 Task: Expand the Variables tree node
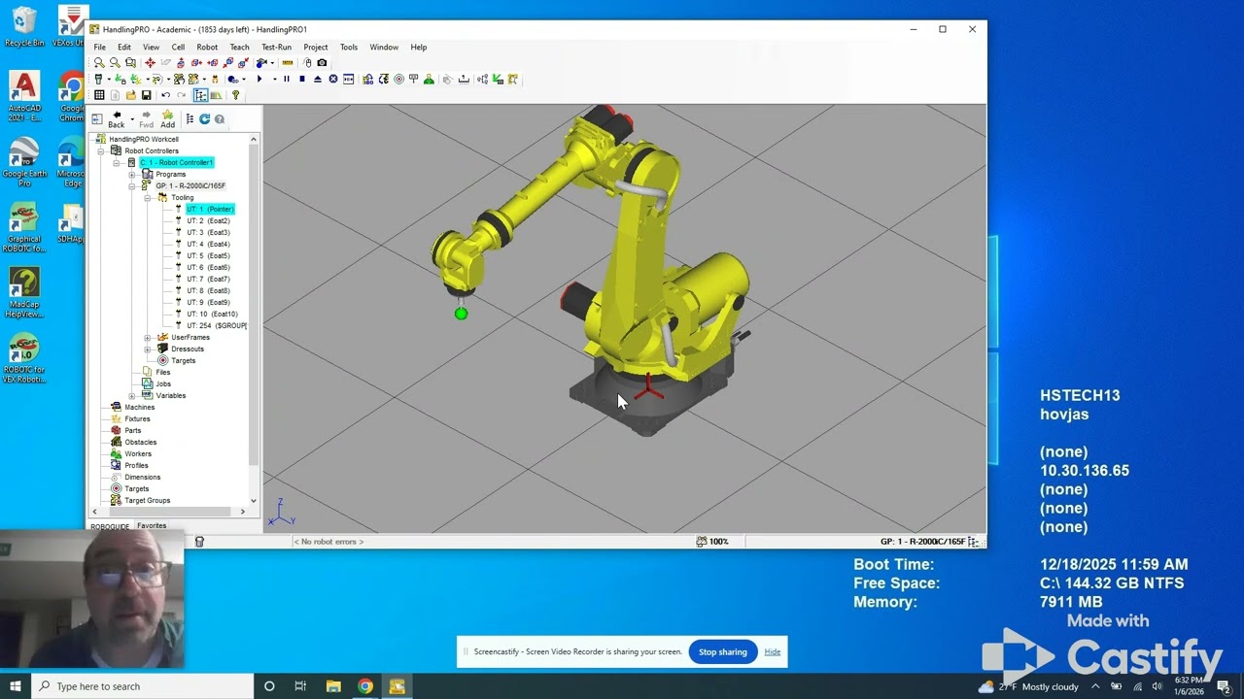[x=132, y=396]
